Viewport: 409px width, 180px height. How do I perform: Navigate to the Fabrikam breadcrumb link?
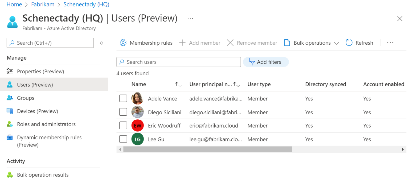click(43, 5)
